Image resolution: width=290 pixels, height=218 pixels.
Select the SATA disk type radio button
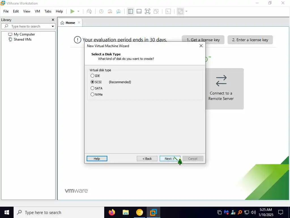coord(93,88)
